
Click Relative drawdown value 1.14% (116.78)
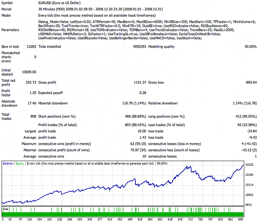(x=245, y=103)
